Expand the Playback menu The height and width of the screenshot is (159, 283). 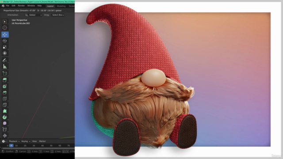click(x=14, y=141)
